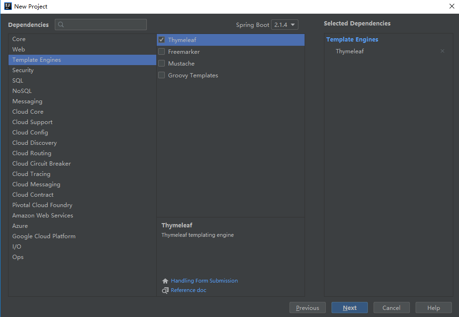Select the Cloud Contract category

point(82,195)
